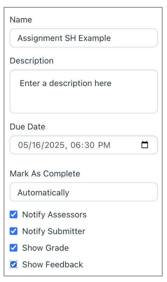This screenshot has width=167, height=282.
Task: Select the minutes value in Due Date
Action: point(90,145)
